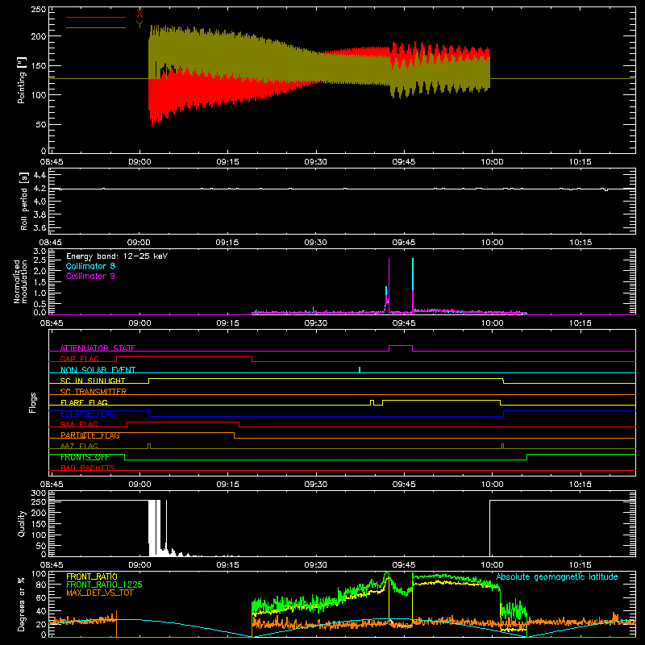Viewport: 645px width, 645px height.
Task: Click the FLARE_FLAG label
Action: pyautogui.click(x=84, y=402)
